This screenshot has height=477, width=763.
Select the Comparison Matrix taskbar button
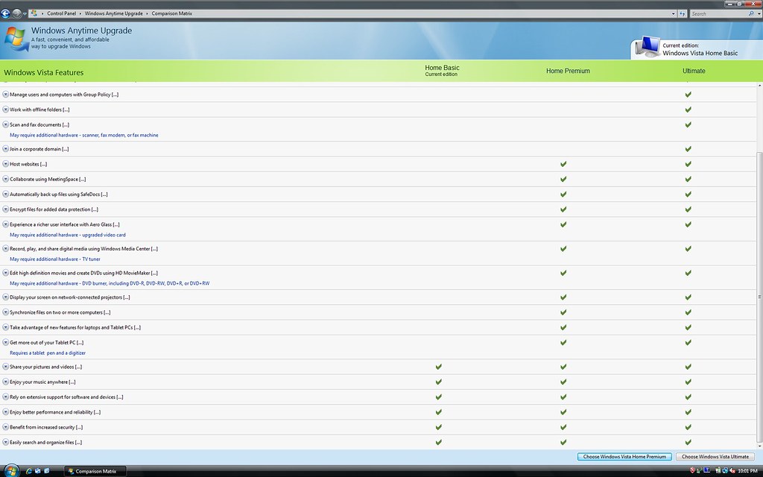tap(94, 470)
